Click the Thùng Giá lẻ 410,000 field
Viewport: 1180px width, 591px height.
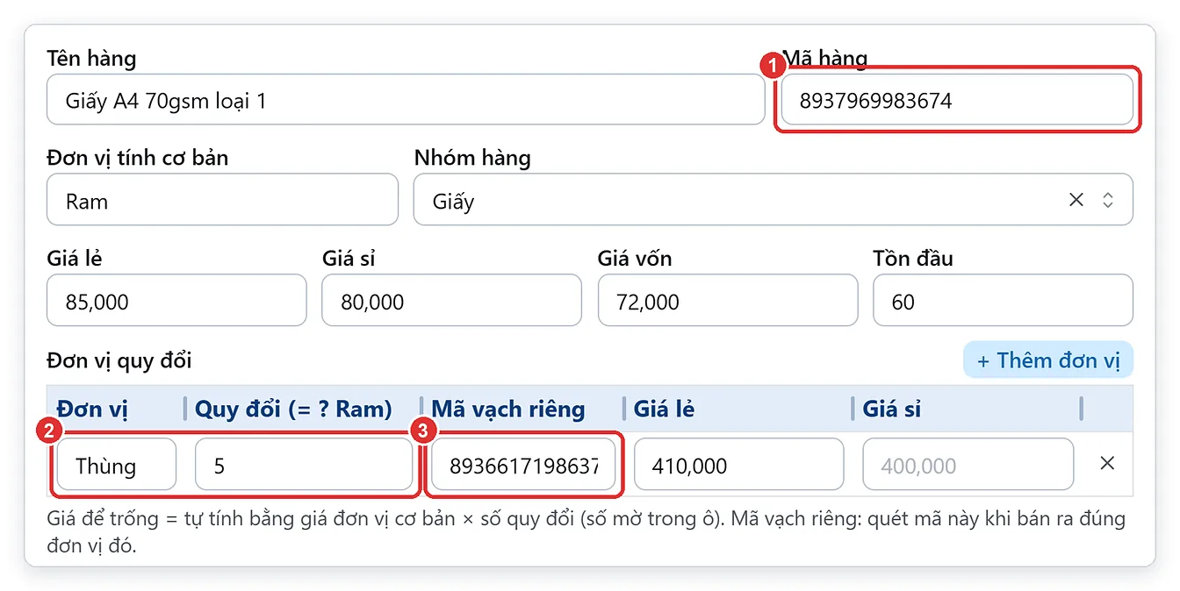coord(738,464)
